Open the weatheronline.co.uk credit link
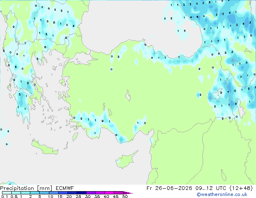This screenshot has width=256, height=198. click(x=222, y=194)
